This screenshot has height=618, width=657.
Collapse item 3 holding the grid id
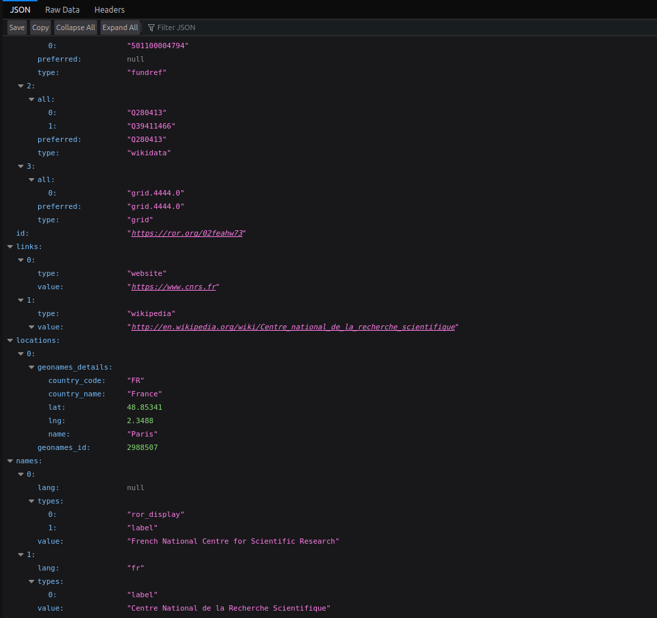(21, 166)
